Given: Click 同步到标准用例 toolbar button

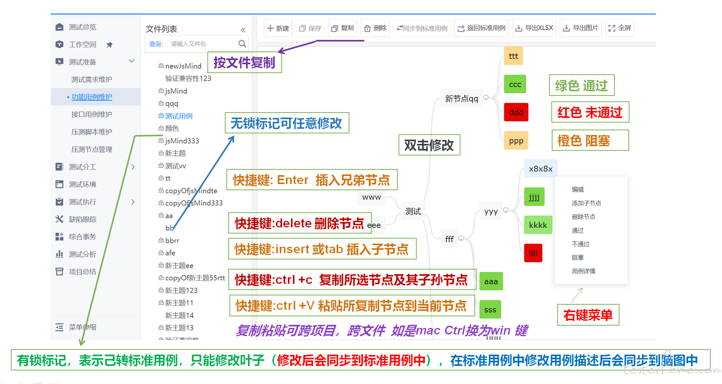Looking at the screenshot, I should pos(422,28).
